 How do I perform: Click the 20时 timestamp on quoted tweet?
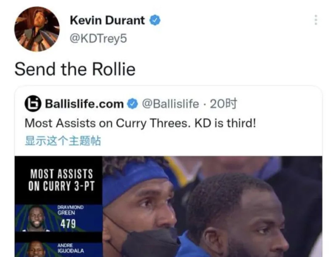[223, 104]
